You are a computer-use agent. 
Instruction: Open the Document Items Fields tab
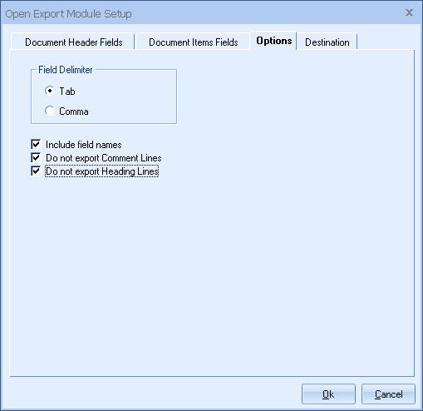[193, 42]
